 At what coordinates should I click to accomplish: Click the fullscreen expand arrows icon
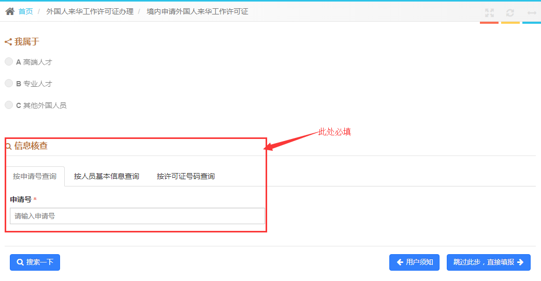pyautogui.click(x=489, y=13)
